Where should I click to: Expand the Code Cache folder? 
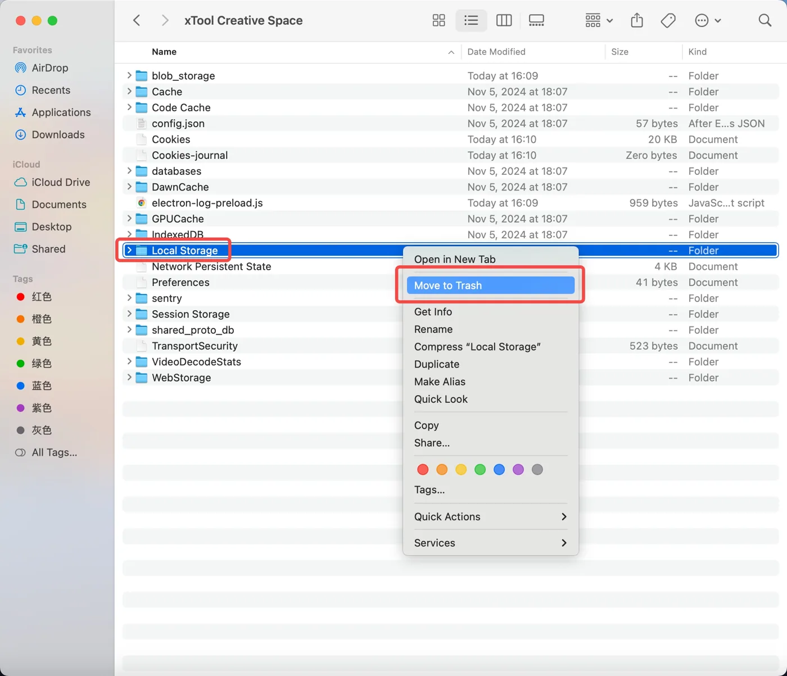tap(129, 107)
